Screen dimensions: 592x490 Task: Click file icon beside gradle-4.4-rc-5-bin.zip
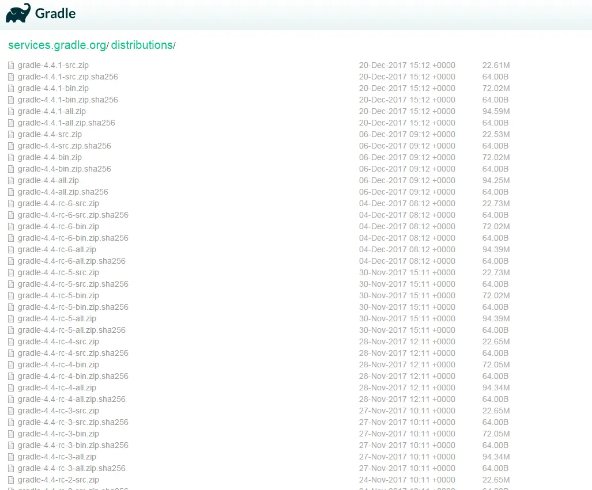pos(11,295)
